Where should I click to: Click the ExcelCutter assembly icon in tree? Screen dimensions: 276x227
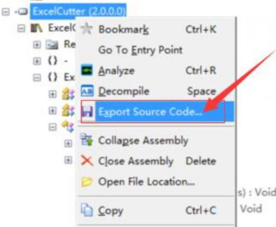[x=22, y=11]
